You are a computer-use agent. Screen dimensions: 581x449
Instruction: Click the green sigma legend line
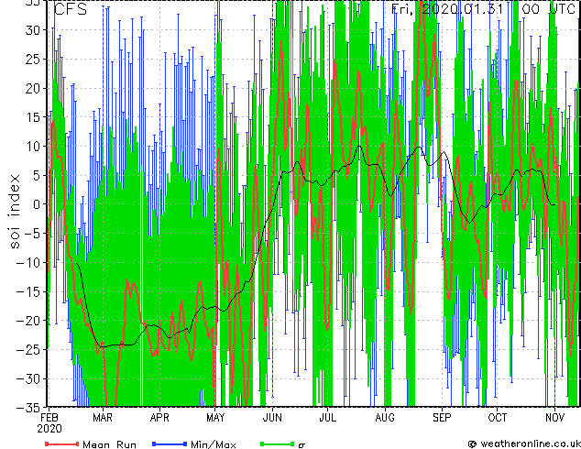[277, 444]
